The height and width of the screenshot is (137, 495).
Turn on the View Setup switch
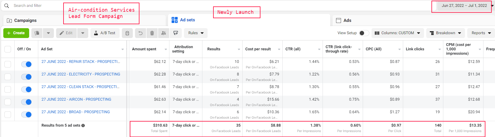coord(364,33)
